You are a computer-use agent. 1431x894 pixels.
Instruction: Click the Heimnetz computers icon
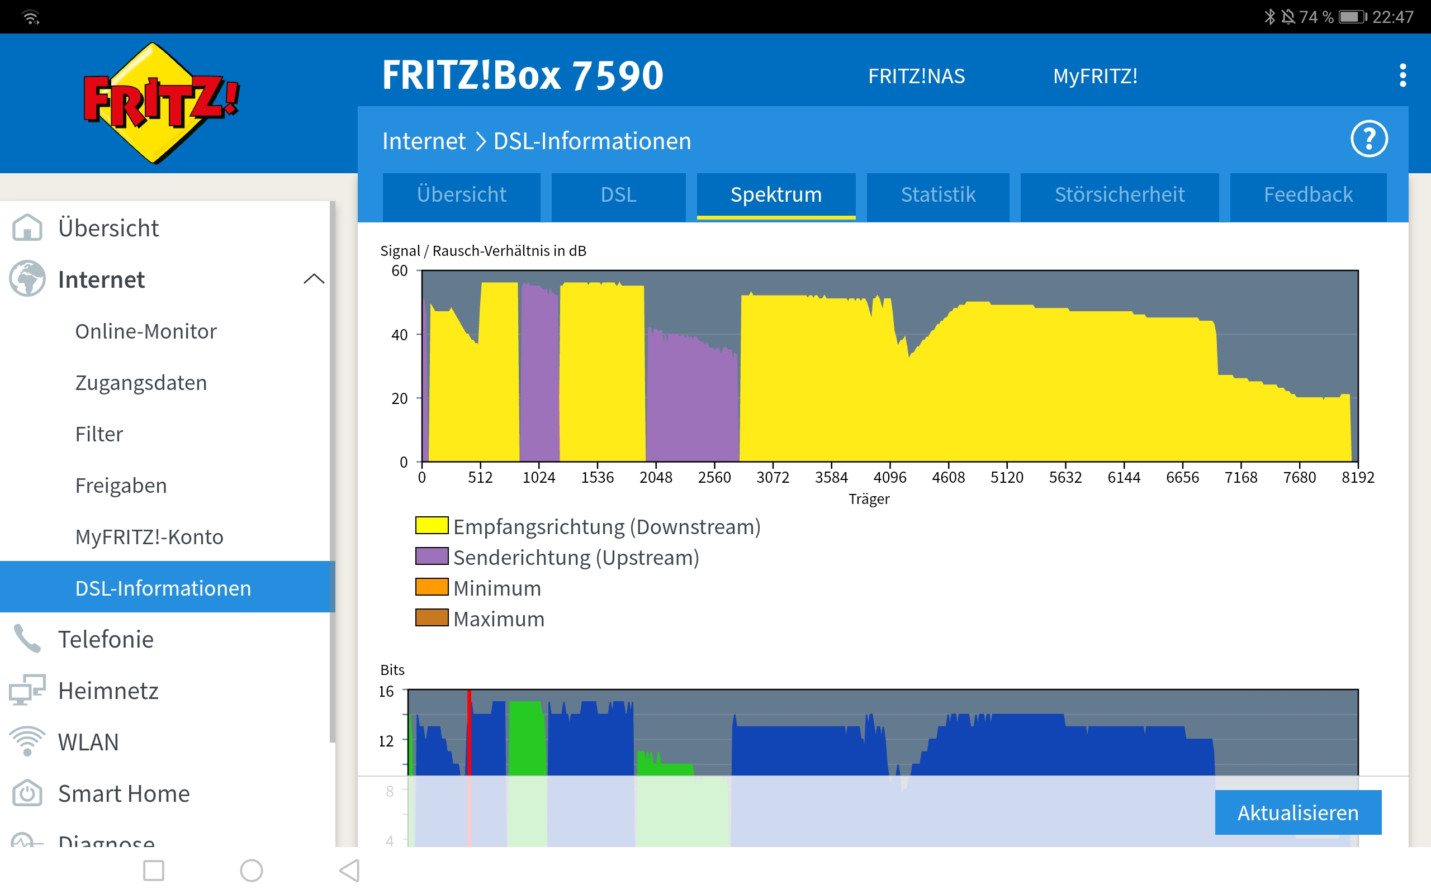coord(27,690)
